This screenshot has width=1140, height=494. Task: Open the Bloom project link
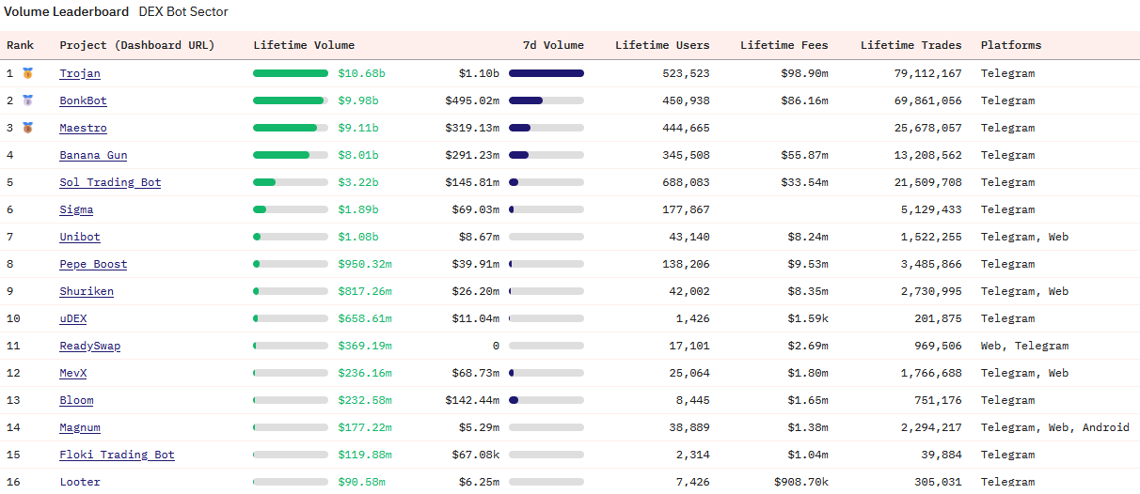pyautogui.click(x=76, y=400)
